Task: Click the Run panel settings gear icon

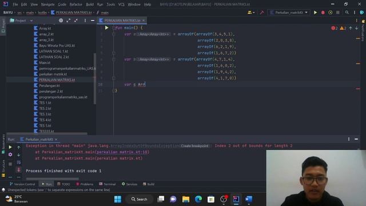Action: [10, 154]
